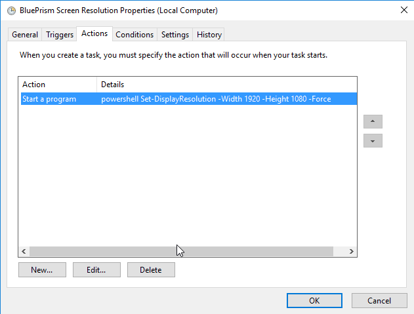Go to the Conditions tab
Viewport: 414px width, 314px height.
135,35
